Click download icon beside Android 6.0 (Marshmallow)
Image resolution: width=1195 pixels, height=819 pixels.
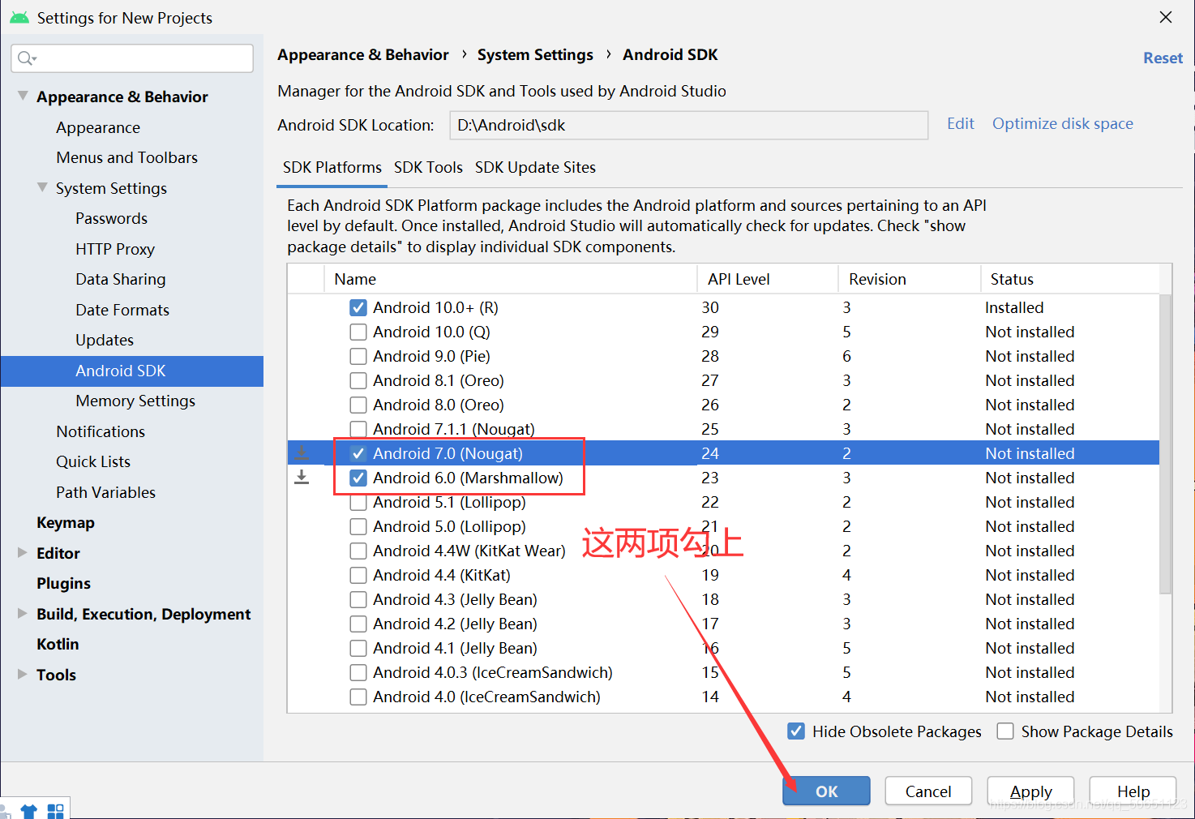click(x=302, y=477)
